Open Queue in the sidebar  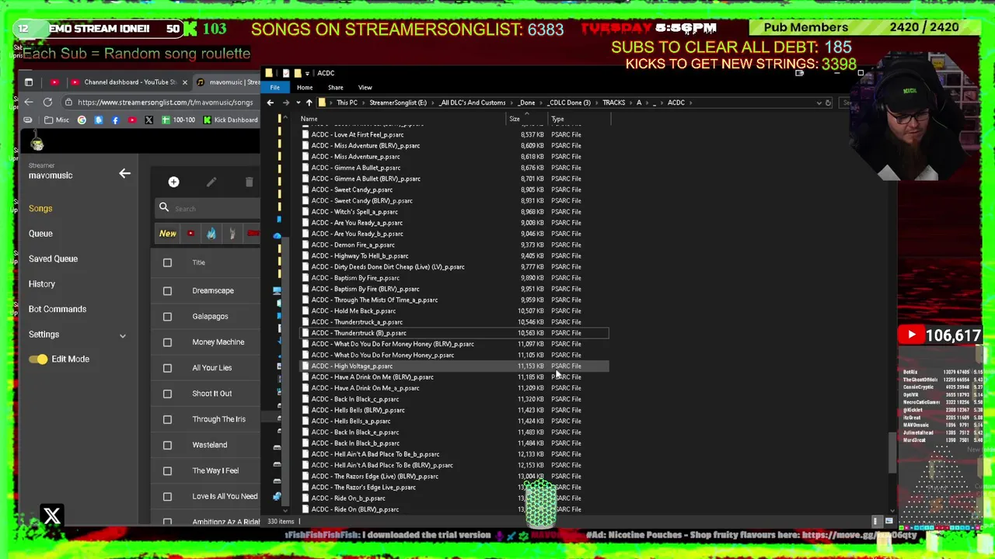tap(40, 233)
